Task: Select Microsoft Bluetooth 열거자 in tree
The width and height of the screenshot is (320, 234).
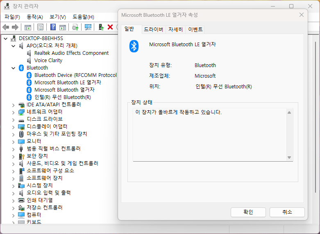Action: 64,90
